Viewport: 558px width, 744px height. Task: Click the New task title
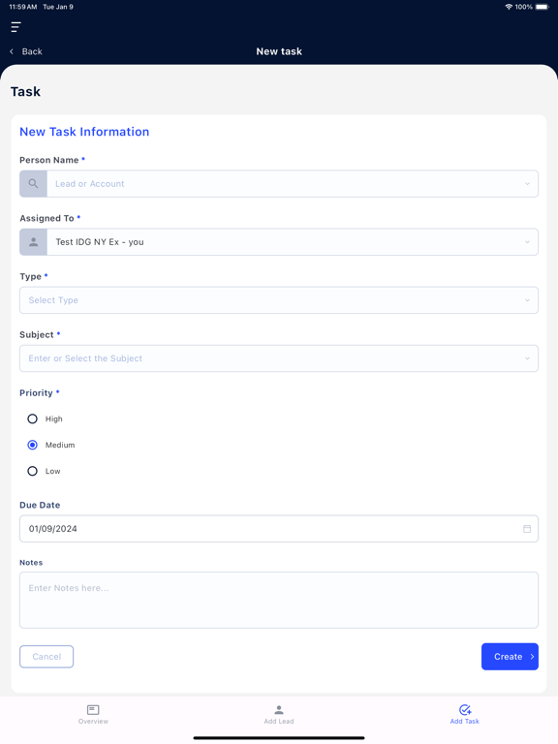pos(279,51)
